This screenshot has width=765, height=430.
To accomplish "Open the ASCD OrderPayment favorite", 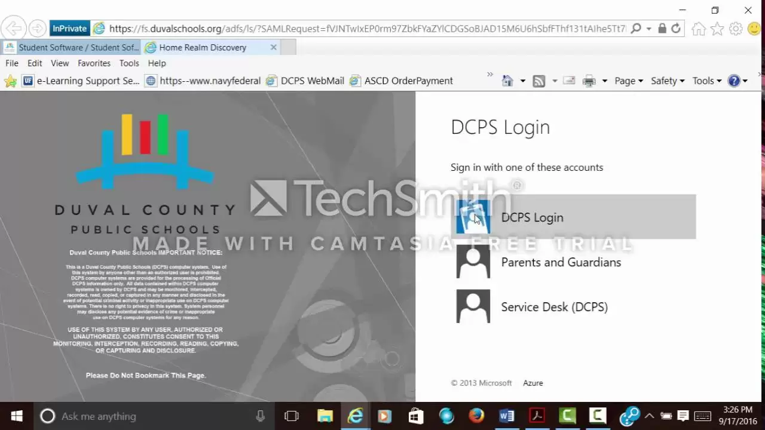I will [402, 81].
